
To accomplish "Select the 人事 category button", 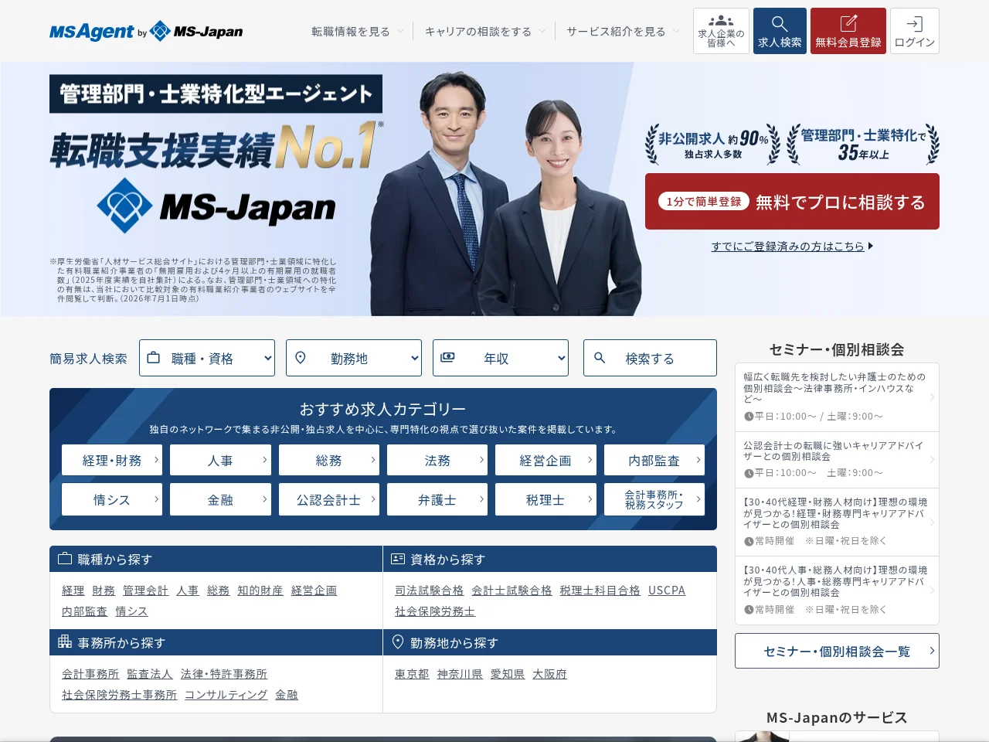I will coord(220,460).
